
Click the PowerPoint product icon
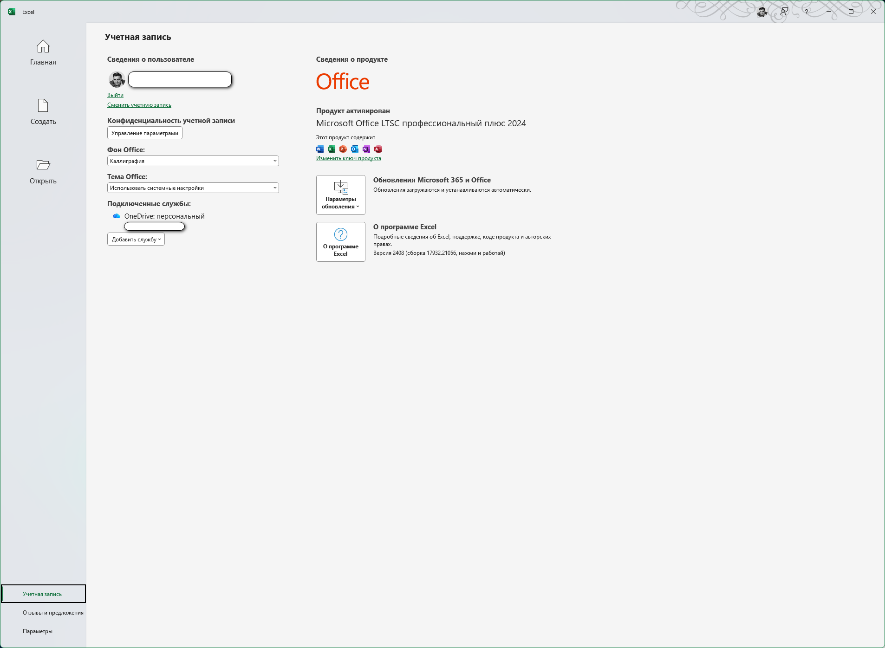tap(343, 149)
